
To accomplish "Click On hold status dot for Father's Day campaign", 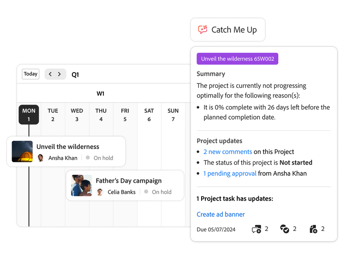I will pos(146,192).
